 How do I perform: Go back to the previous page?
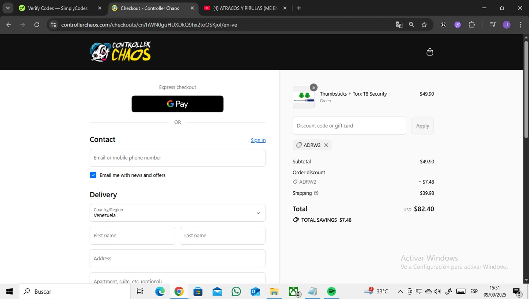pos(9,25)
